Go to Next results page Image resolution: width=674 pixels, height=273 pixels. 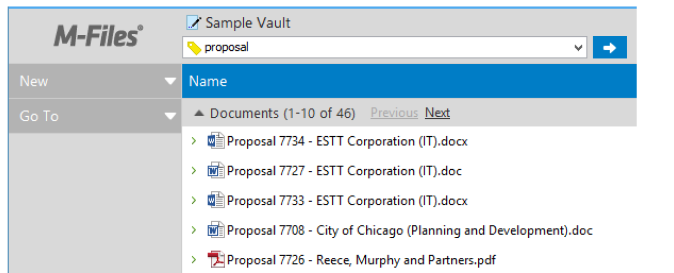tap(437, 113)
